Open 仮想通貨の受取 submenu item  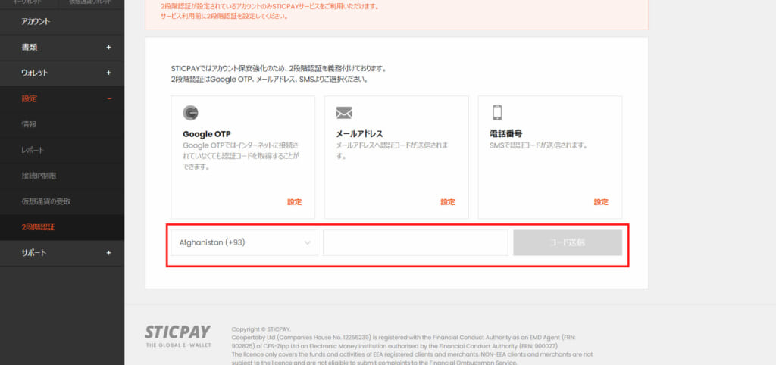[x=46, y=201]
